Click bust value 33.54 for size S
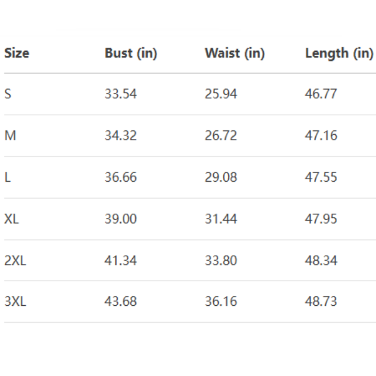 pos(120,94)
